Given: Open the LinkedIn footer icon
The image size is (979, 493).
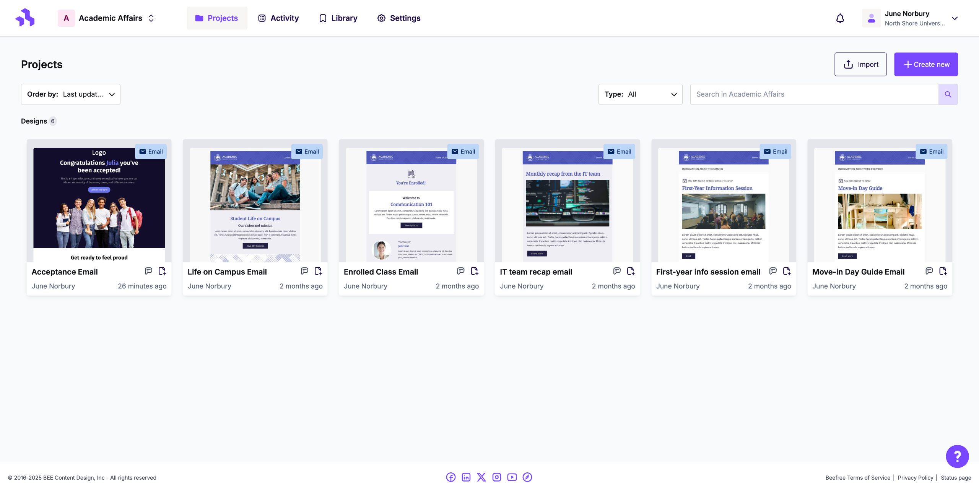Looking at the screenshot, I should click(466, 477).
